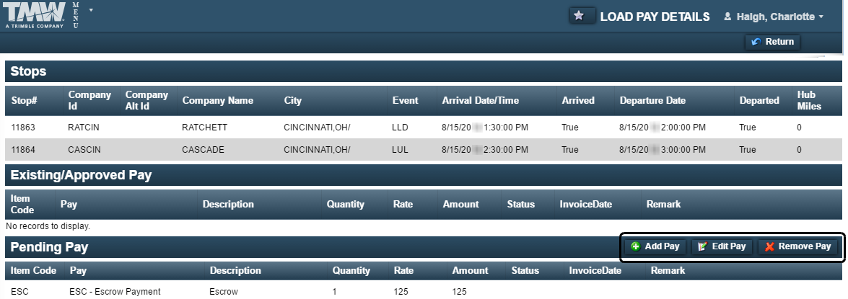The height and width of the screenshot is (299, 848).
Task: Expand the Haigh, Charlotte user dropdown arrow
Action: (x=821, y=17)
